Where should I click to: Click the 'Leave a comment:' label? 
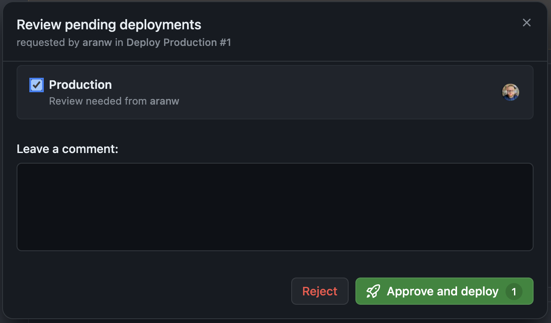point(68,149)
